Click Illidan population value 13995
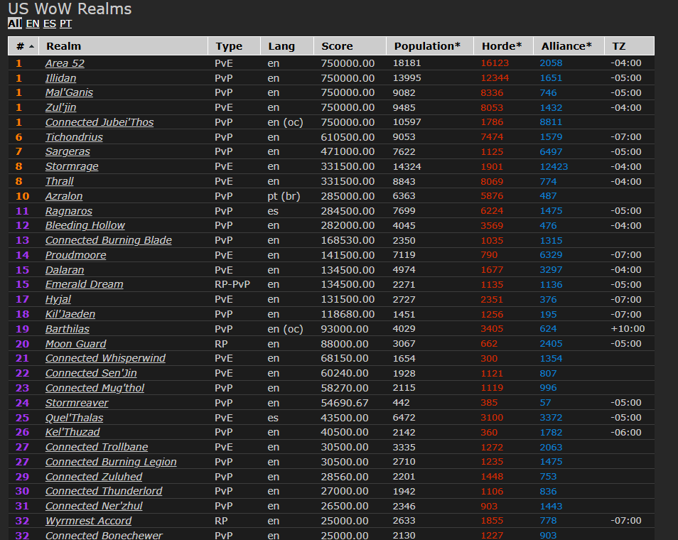This screenshot has height=540, width=678. tap(407, 78)
